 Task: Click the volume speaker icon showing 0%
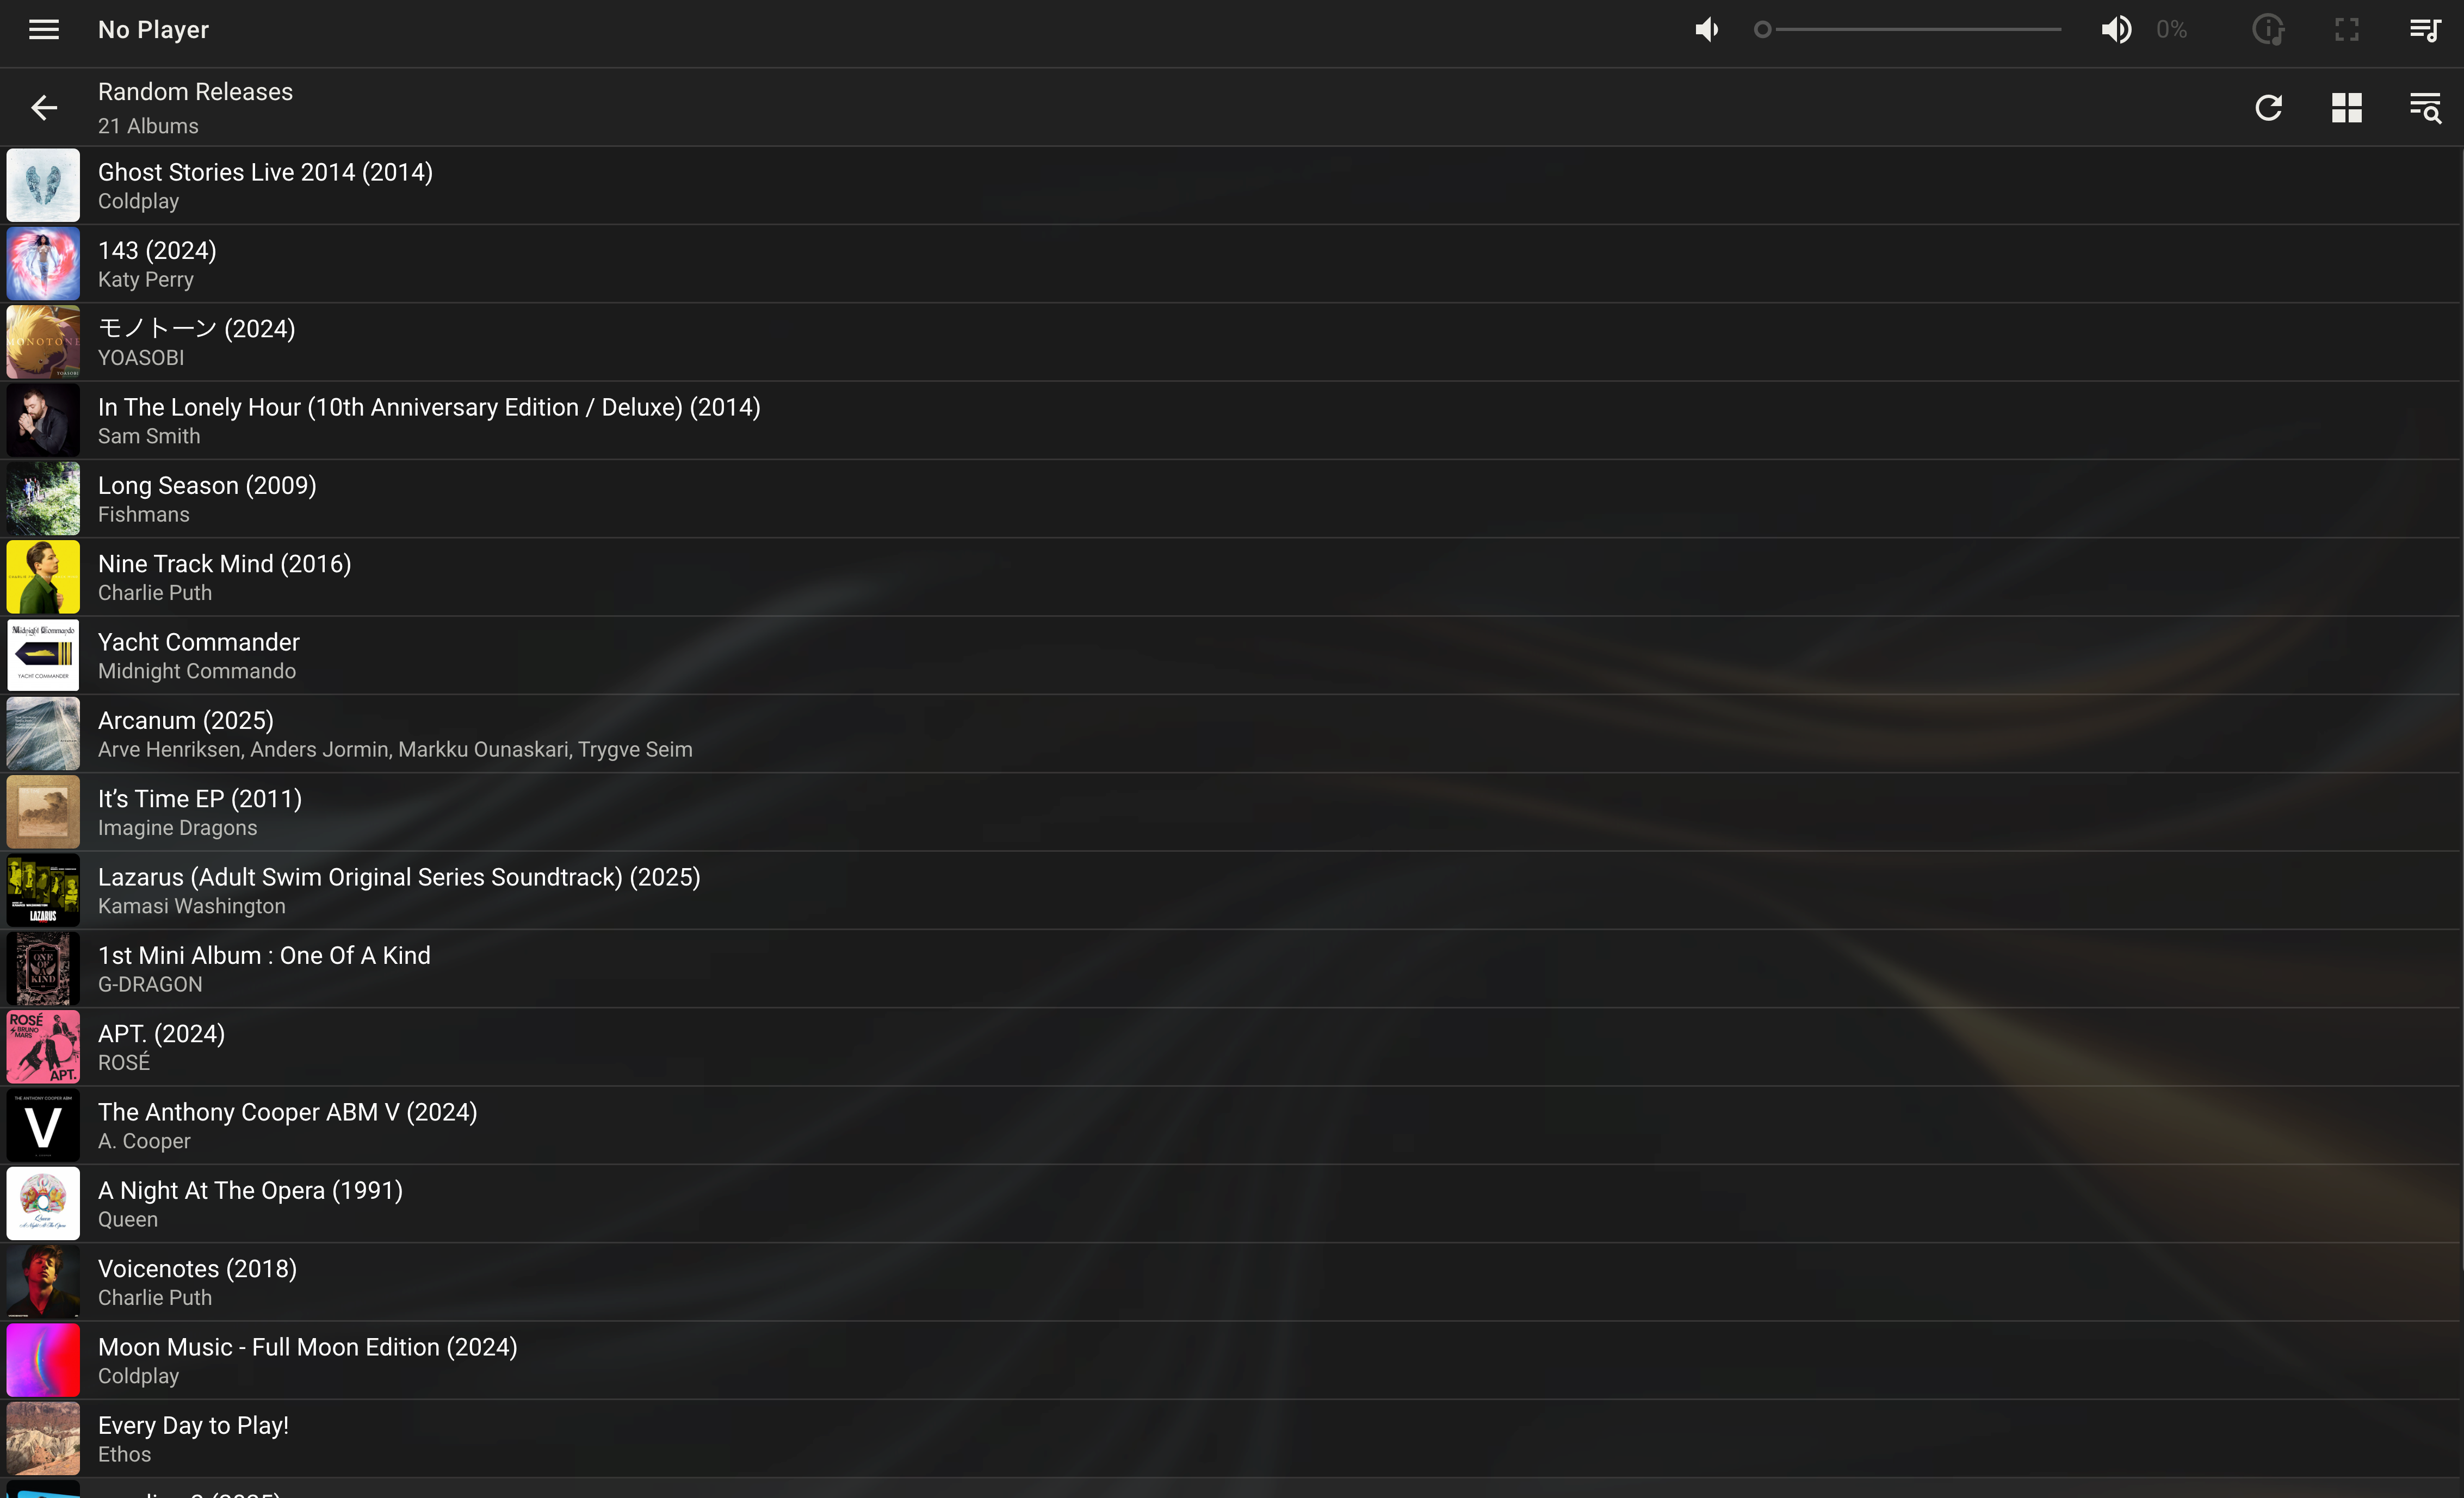tap(2116, 29)
